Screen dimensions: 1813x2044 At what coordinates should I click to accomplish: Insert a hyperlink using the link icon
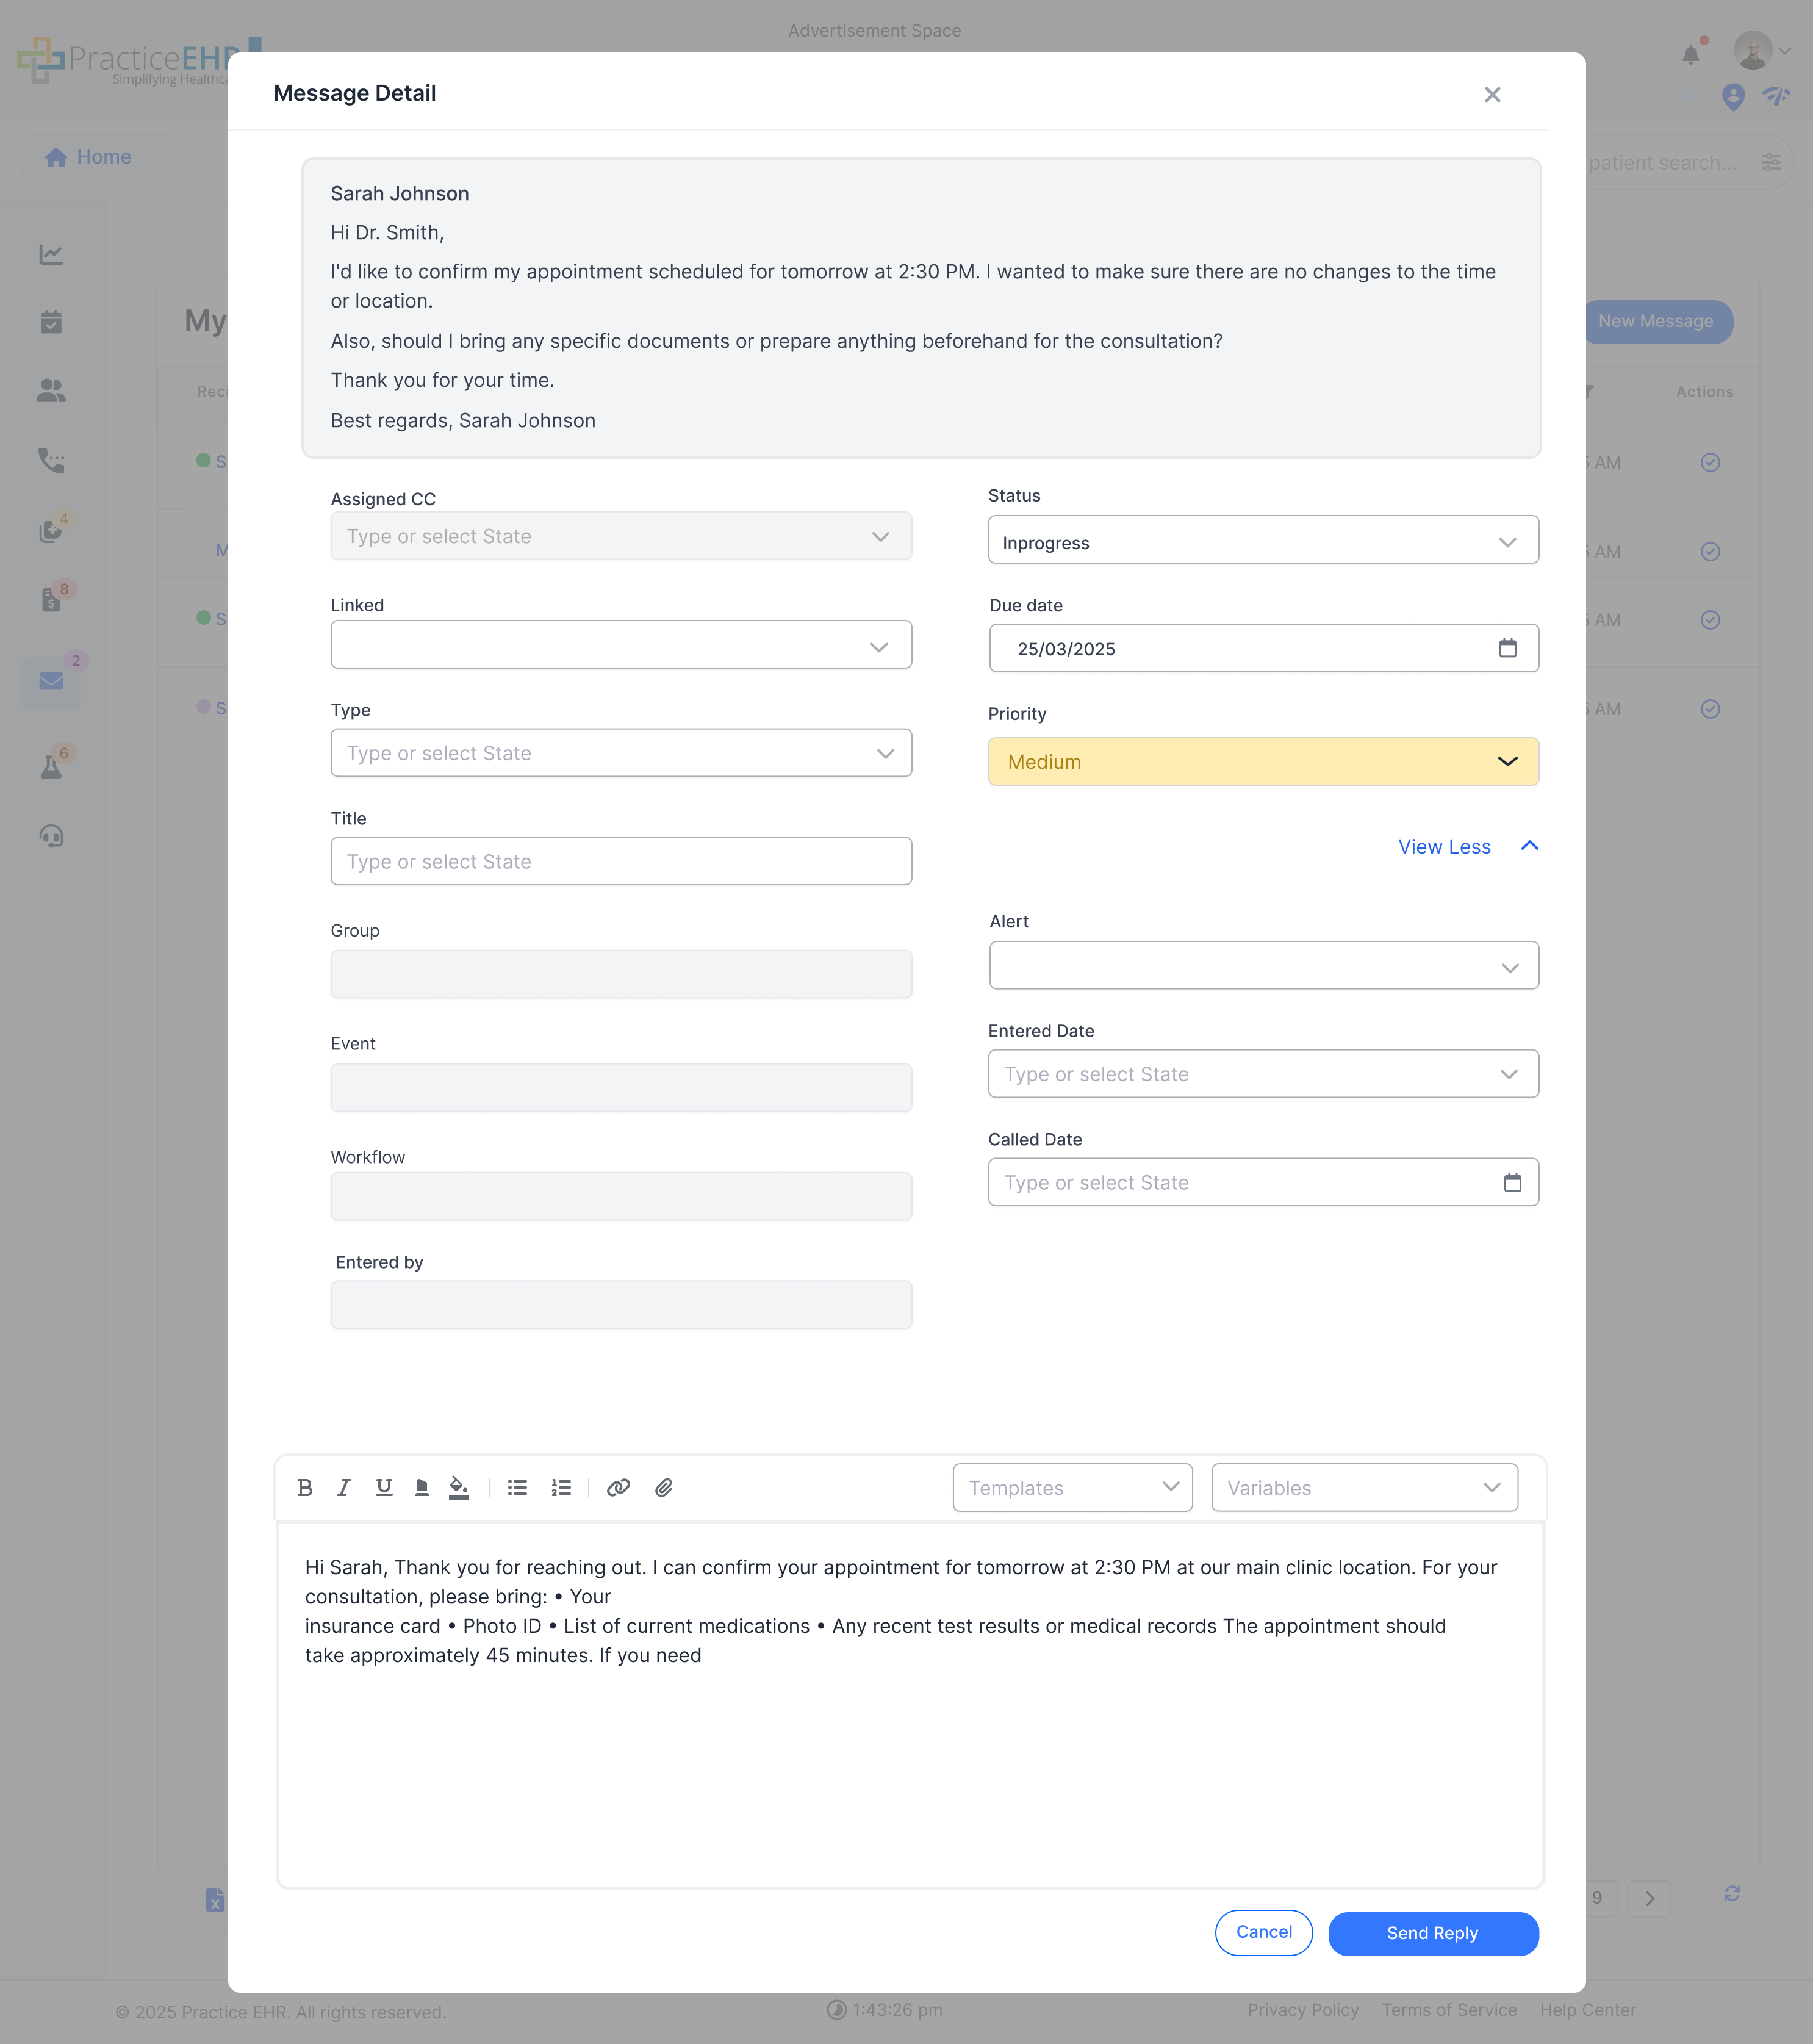click(x=619, y=1487)
